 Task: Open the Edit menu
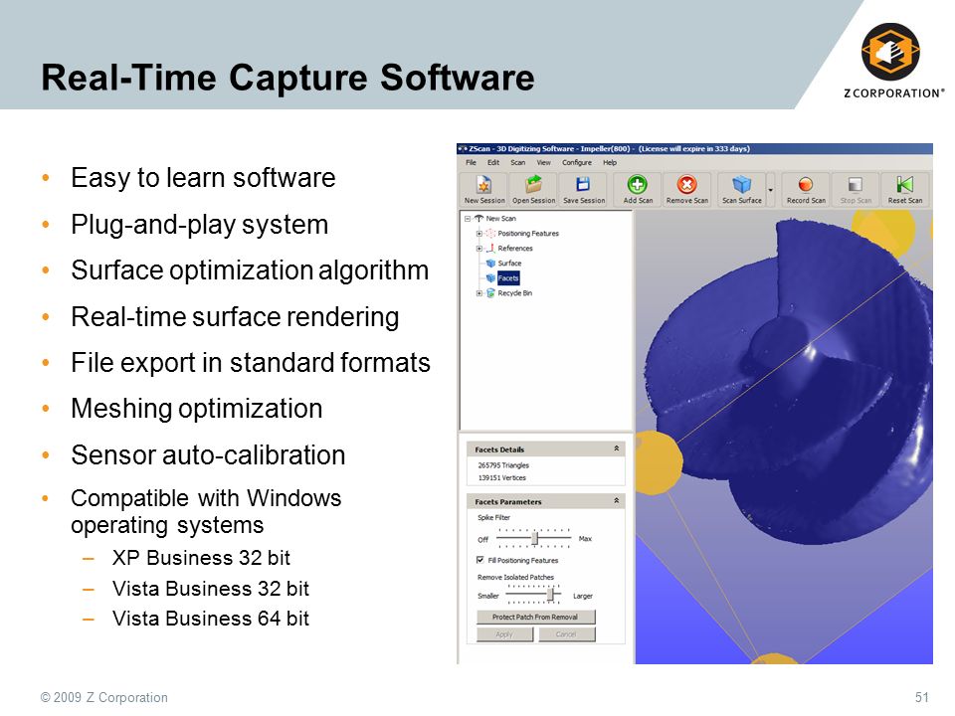point(493,162)
